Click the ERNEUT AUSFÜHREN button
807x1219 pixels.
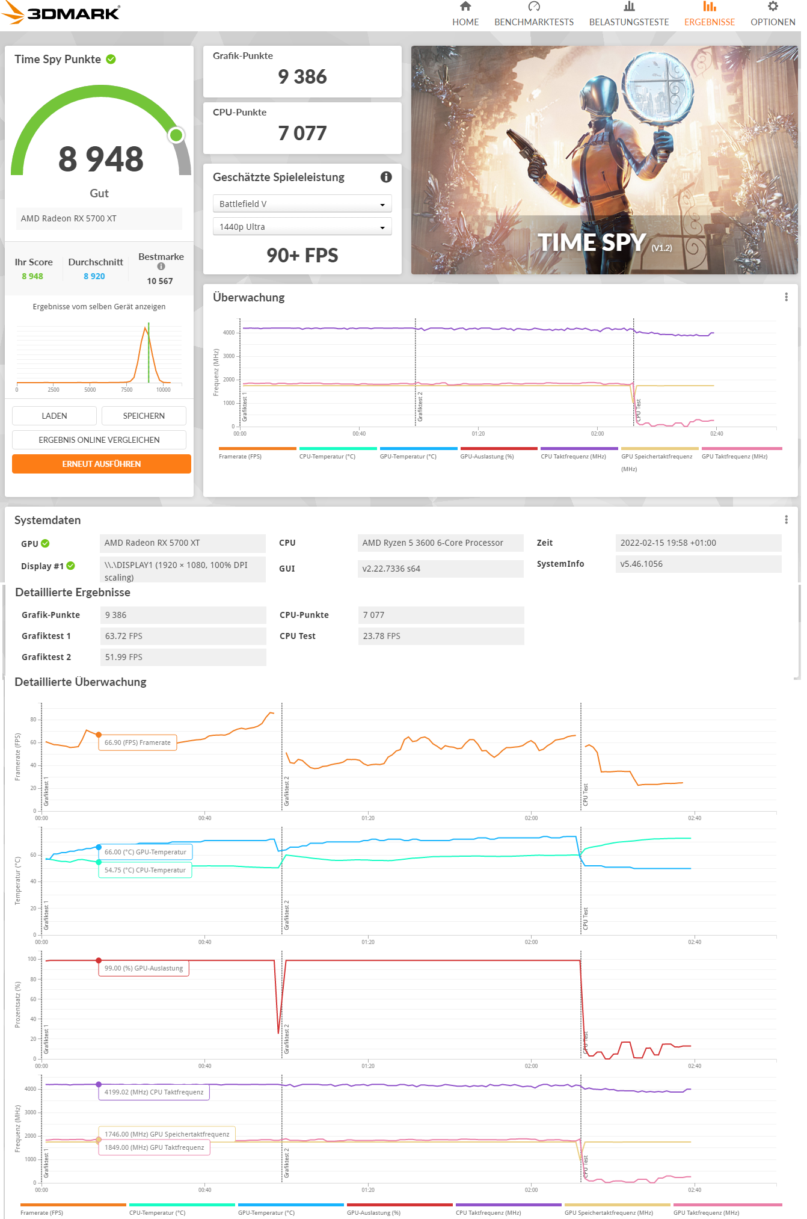pyautogui.click(x=102, y=464)
